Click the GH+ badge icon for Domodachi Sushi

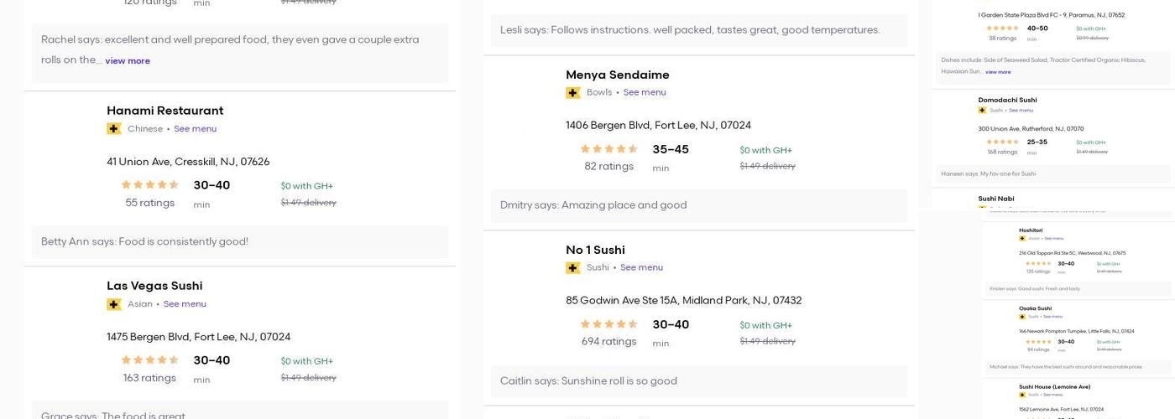click(982, 111)
